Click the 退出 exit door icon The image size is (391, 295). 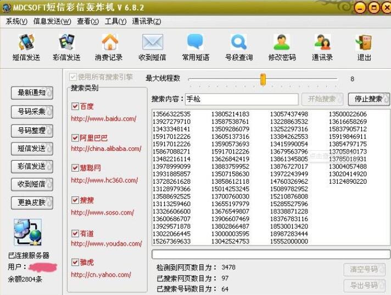click(364, 42)
